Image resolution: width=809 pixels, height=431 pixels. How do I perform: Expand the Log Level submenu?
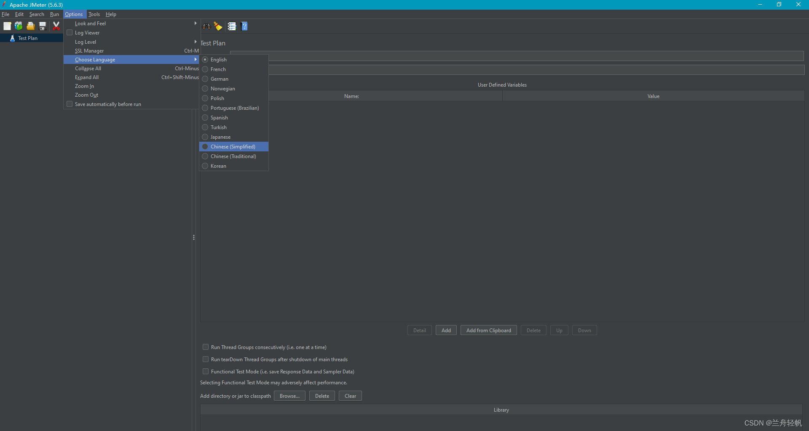pos(131,42)
